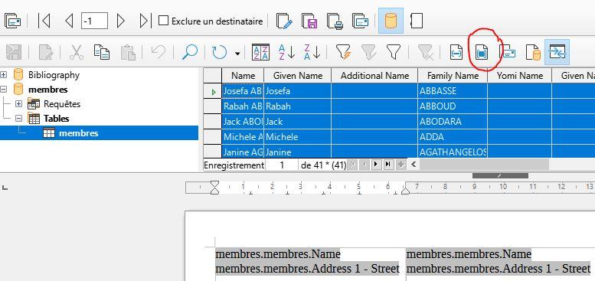
Task: Click the Enregistrement record number field
Action: [282, 165]
